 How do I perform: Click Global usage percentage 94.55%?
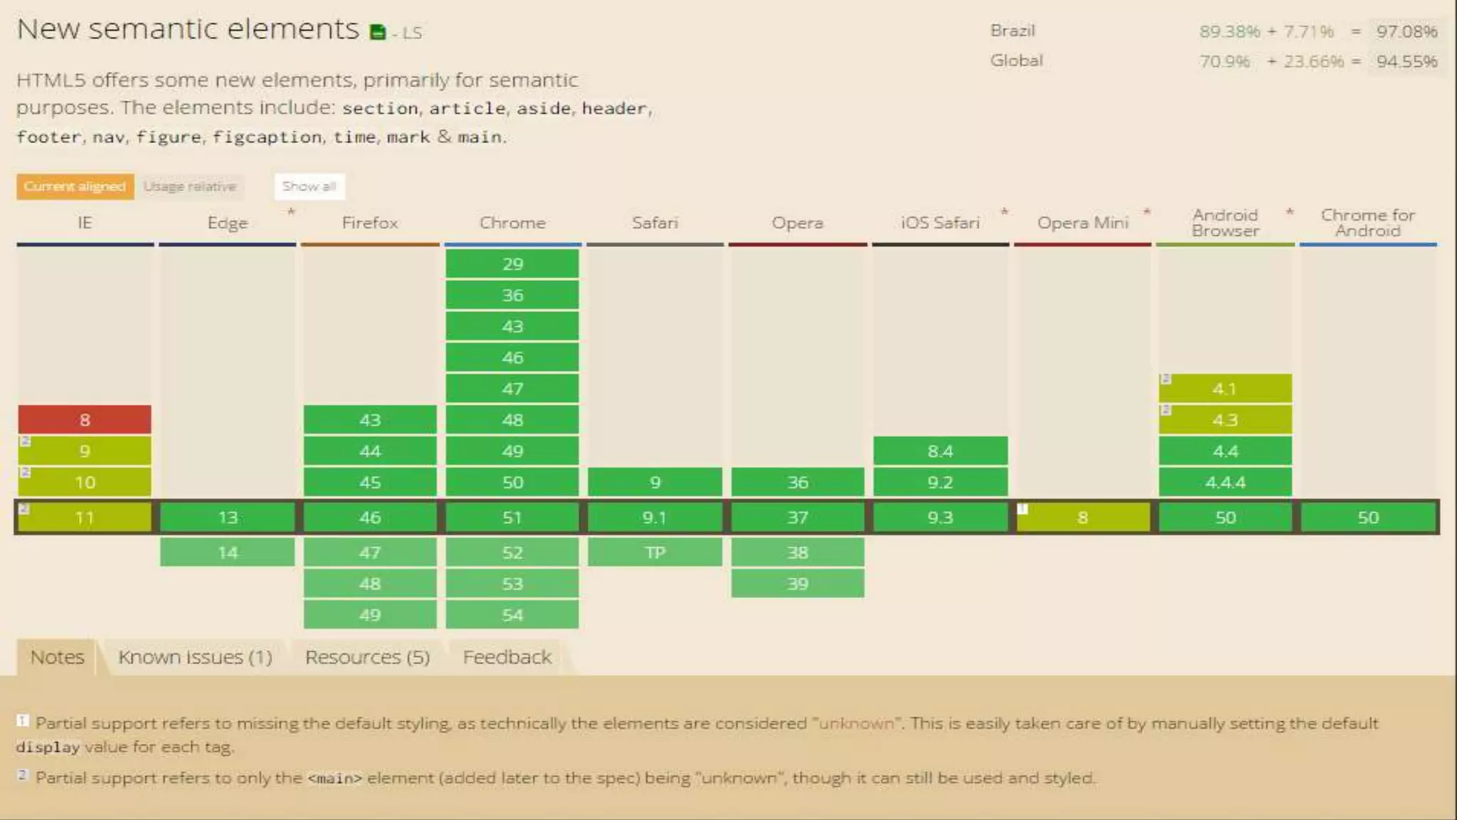[x=1406, y=62]
